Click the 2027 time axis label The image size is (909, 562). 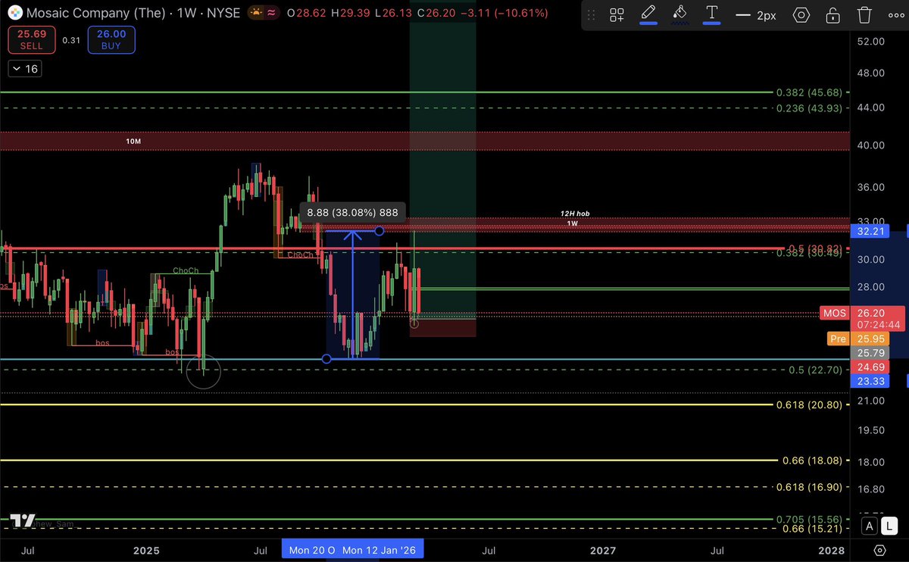[x=603, y=550]
